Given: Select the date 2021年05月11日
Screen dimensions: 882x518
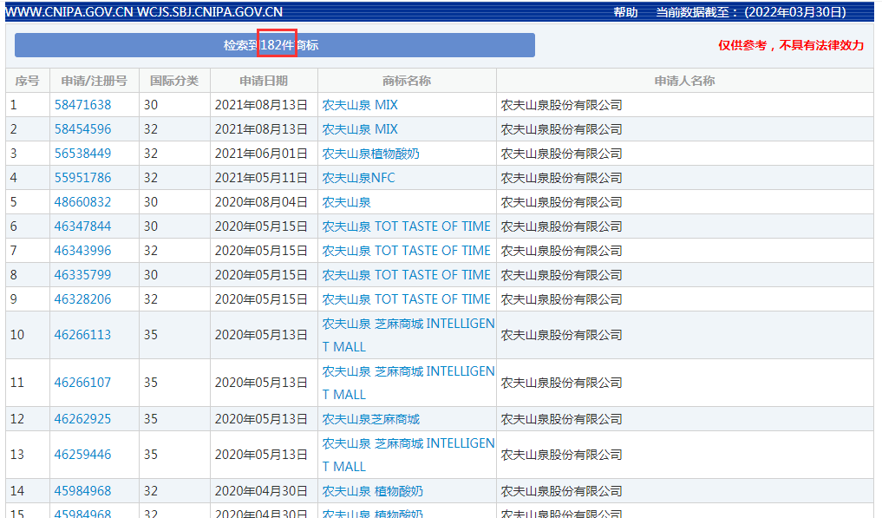Looking at the screenshot, I should 261,177.
